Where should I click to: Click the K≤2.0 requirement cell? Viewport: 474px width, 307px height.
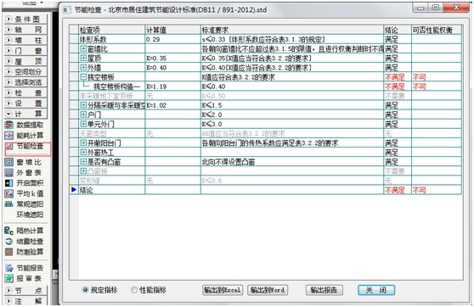click(292, 114)
